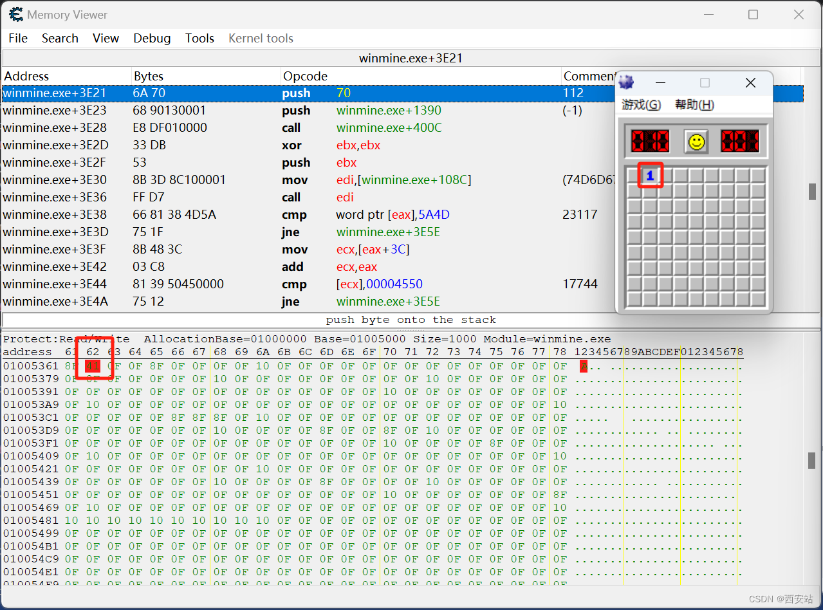Viewport: 823px width, 610px height.
Task: Click the Minesweeper mine icon in title bar
Action: 626,82
